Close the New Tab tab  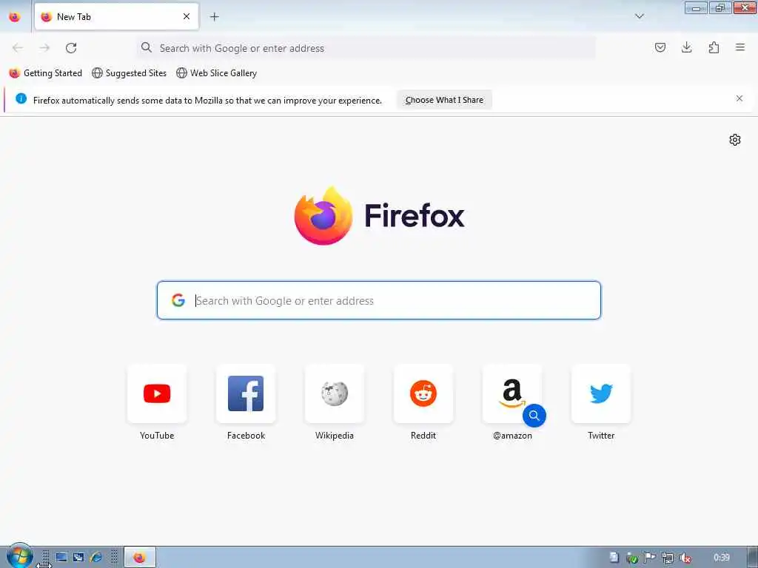(x=187, y=16)
